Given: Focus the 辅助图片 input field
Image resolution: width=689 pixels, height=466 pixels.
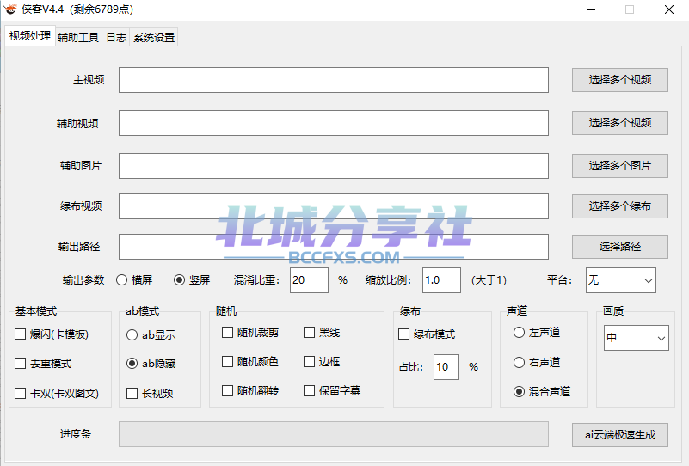Looking at the screenshot, I should 334,166.
